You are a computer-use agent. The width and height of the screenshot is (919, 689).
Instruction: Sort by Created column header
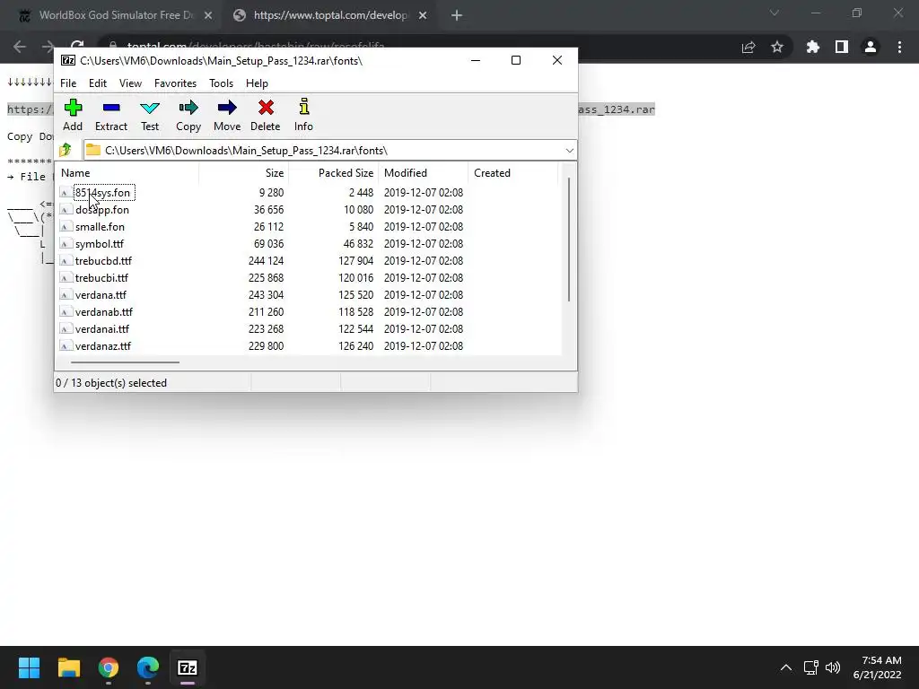512,173
